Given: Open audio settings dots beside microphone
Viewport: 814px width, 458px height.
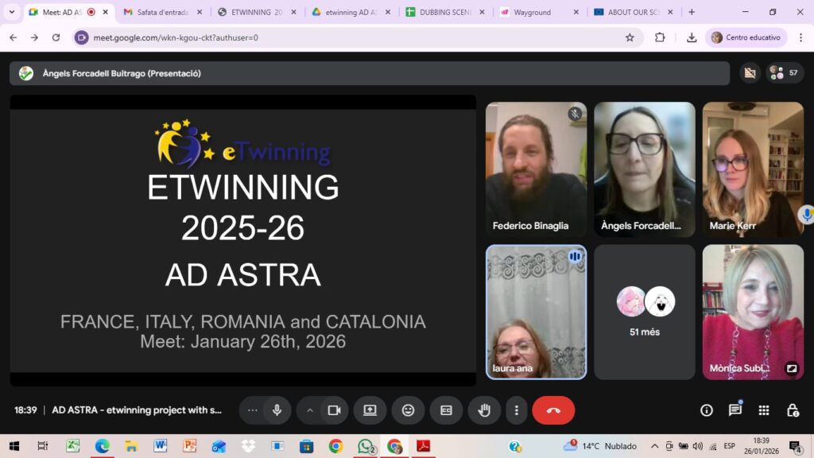Looking at the screenshot, I should (253, 410).
